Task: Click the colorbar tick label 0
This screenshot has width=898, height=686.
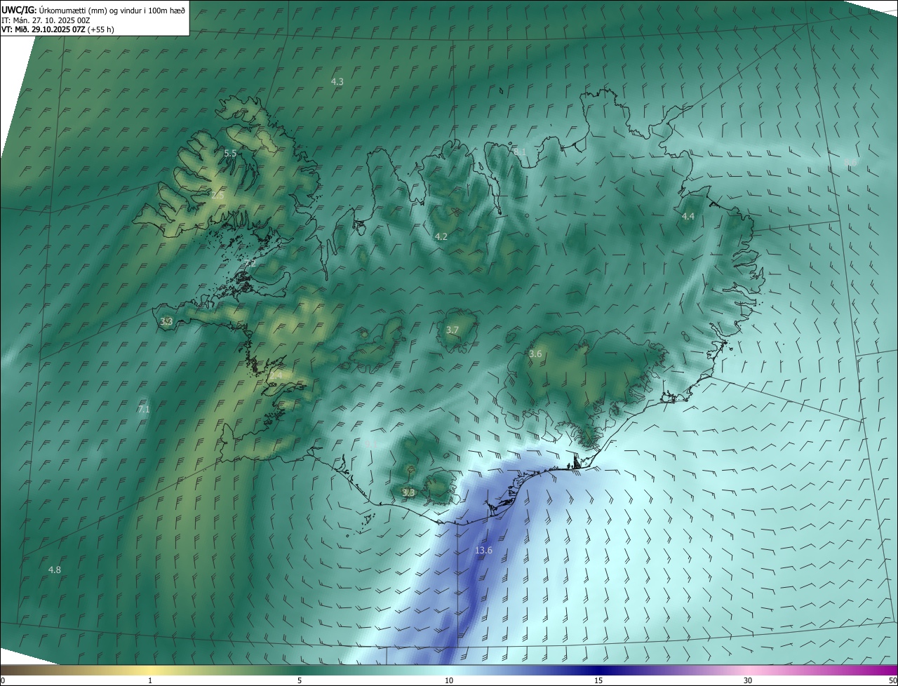Action: 3,680
